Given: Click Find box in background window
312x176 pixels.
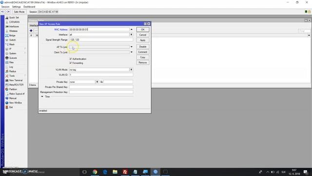Looking at the screenshot, I should pyautogui.click(x=304, y=31).
